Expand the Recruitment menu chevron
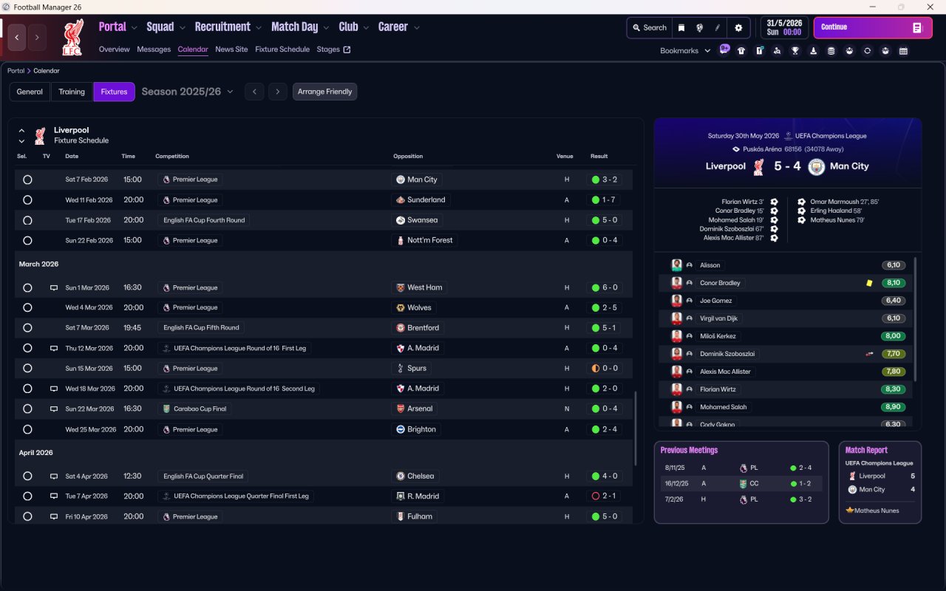The image size is (946, 591). coord(259,27)
